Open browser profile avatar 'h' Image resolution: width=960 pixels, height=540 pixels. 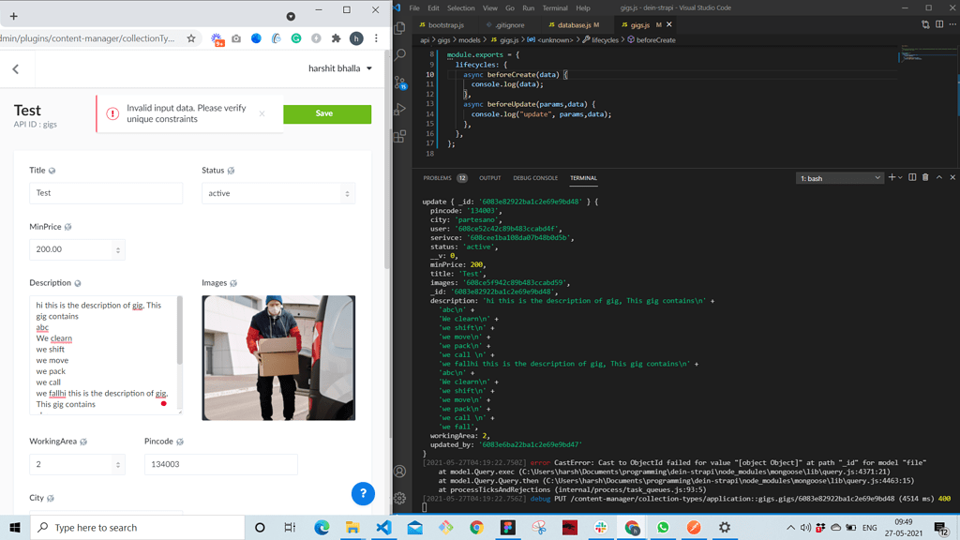click(356, 37)
